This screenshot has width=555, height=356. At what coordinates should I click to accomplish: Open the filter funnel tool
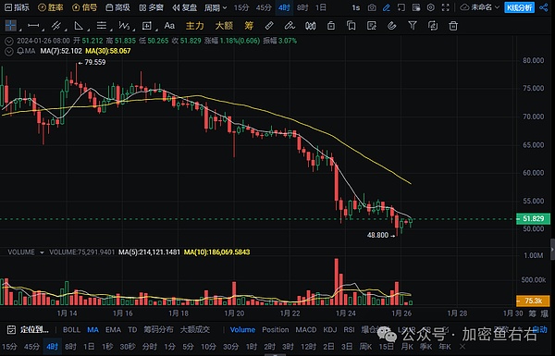click(413, 26)
